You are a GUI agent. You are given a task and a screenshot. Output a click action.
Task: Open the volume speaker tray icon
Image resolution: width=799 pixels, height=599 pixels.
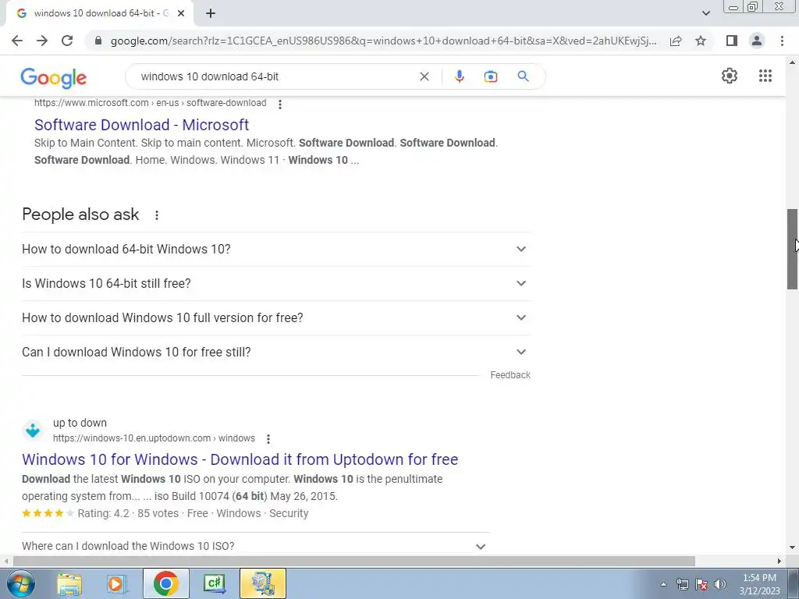(720, 584)
